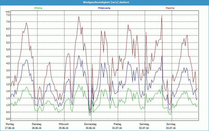Select the Freitag day label
The height and width of the screenshot is (131, 209).
[x=117, y=124]
